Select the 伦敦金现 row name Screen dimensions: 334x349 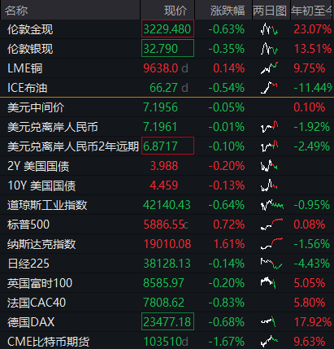pos(30,29)
